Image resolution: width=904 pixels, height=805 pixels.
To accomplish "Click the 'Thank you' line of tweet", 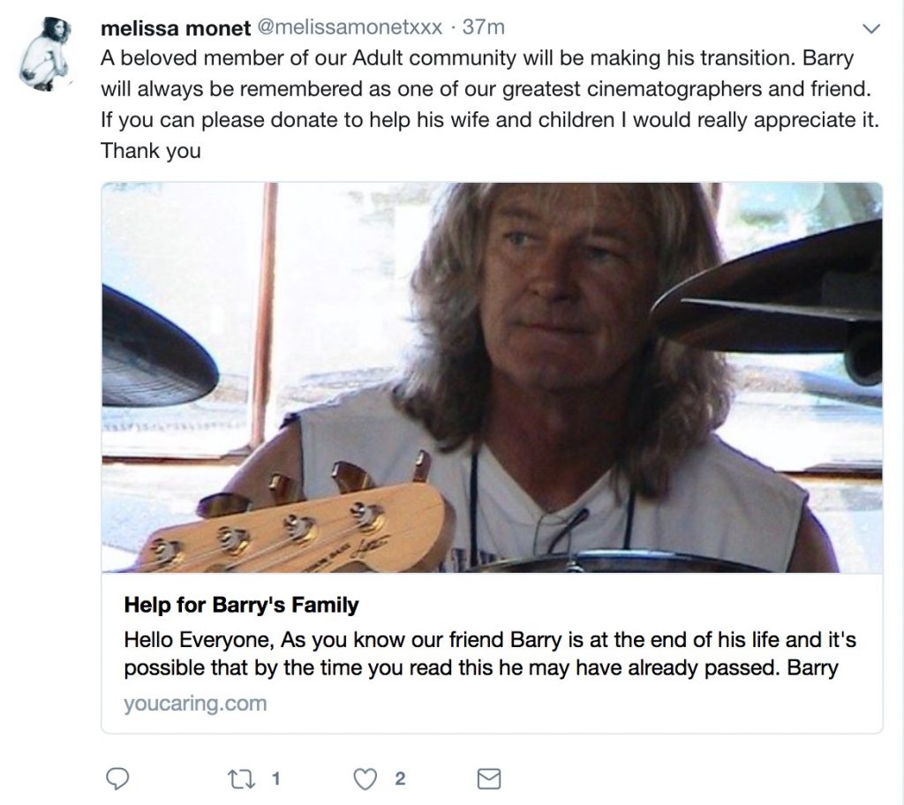I will pyautogui.click(x=150, y=151).
